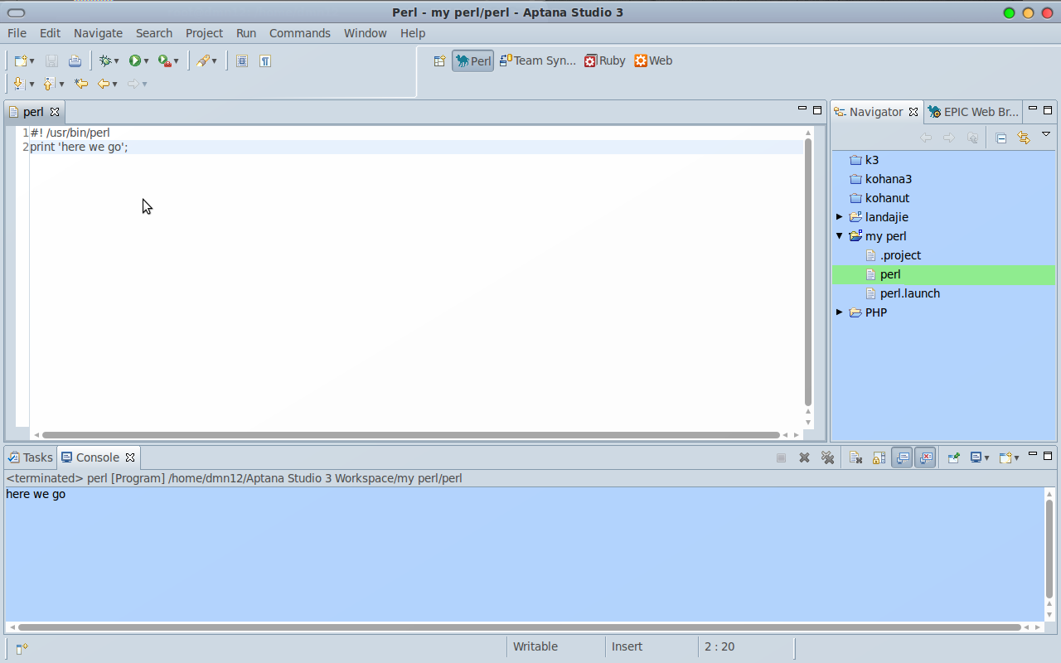Close the Console view tab

[130, 457]
